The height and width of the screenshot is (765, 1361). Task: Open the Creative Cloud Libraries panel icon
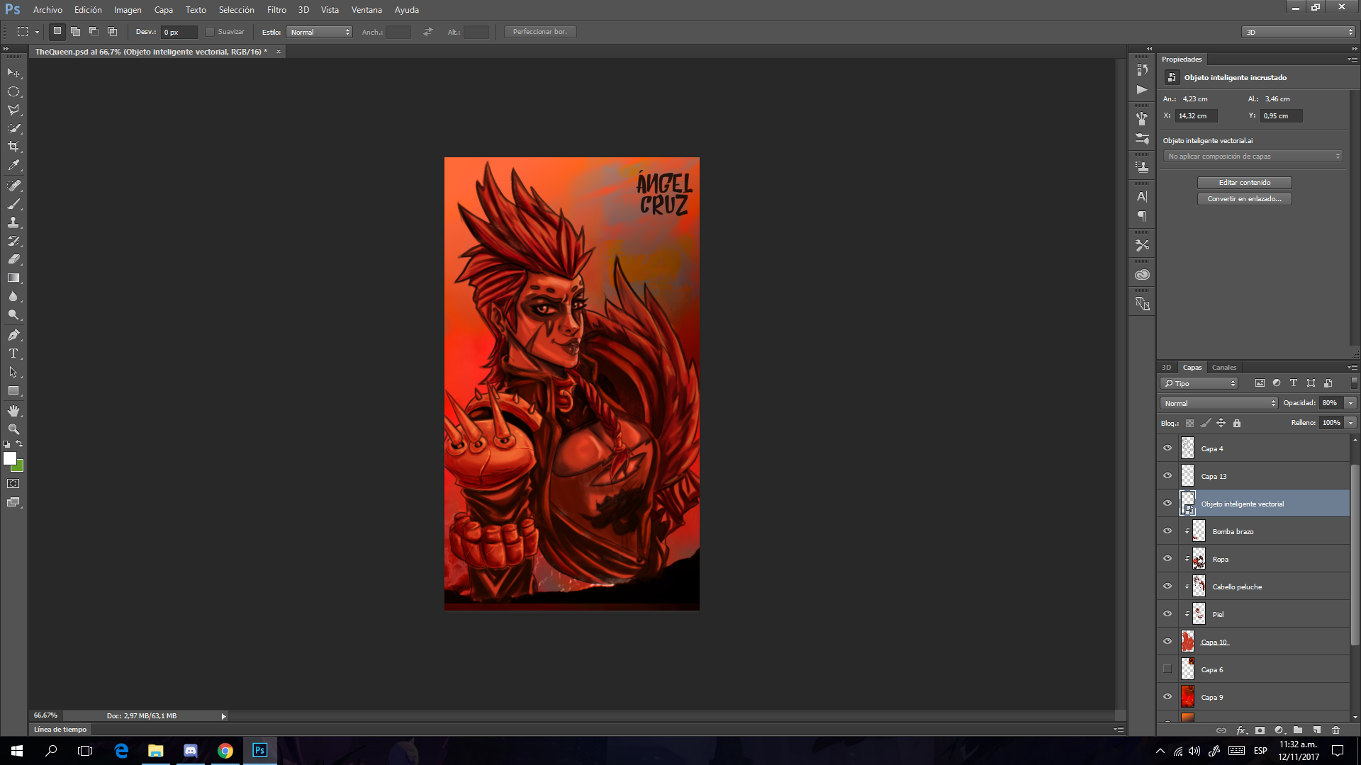pyautogui.click(x=1142, y=275)
